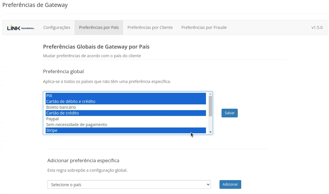Viewport: 329px width, 194px height.
Task: Click the listbox scroll down arrow
Action: click(x=210, y=132)
